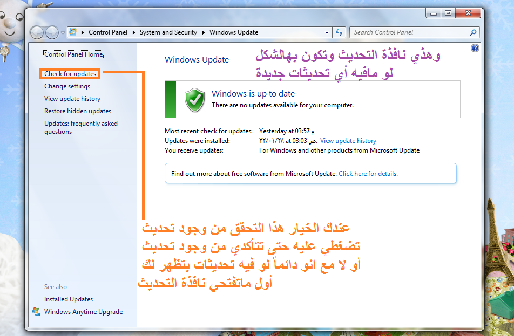Screen dimensions: 514x336
Task: Focus the Search Control Panel field
Action: pyautogui.click(x=409, y=32)
